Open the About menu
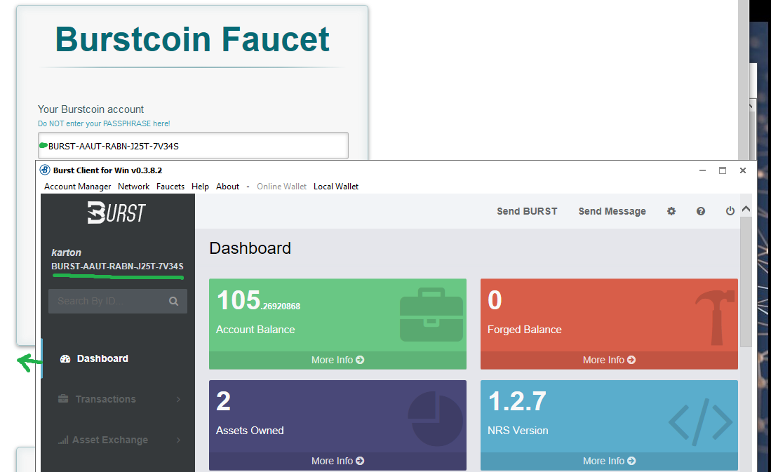 coord(228,187)
